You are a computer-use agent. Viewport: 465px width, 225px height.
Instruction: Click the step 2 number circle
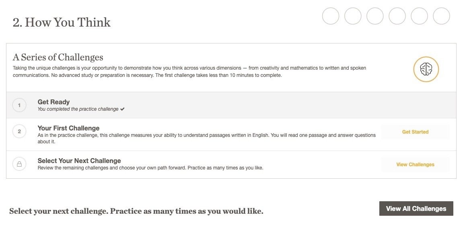[19, 132]
